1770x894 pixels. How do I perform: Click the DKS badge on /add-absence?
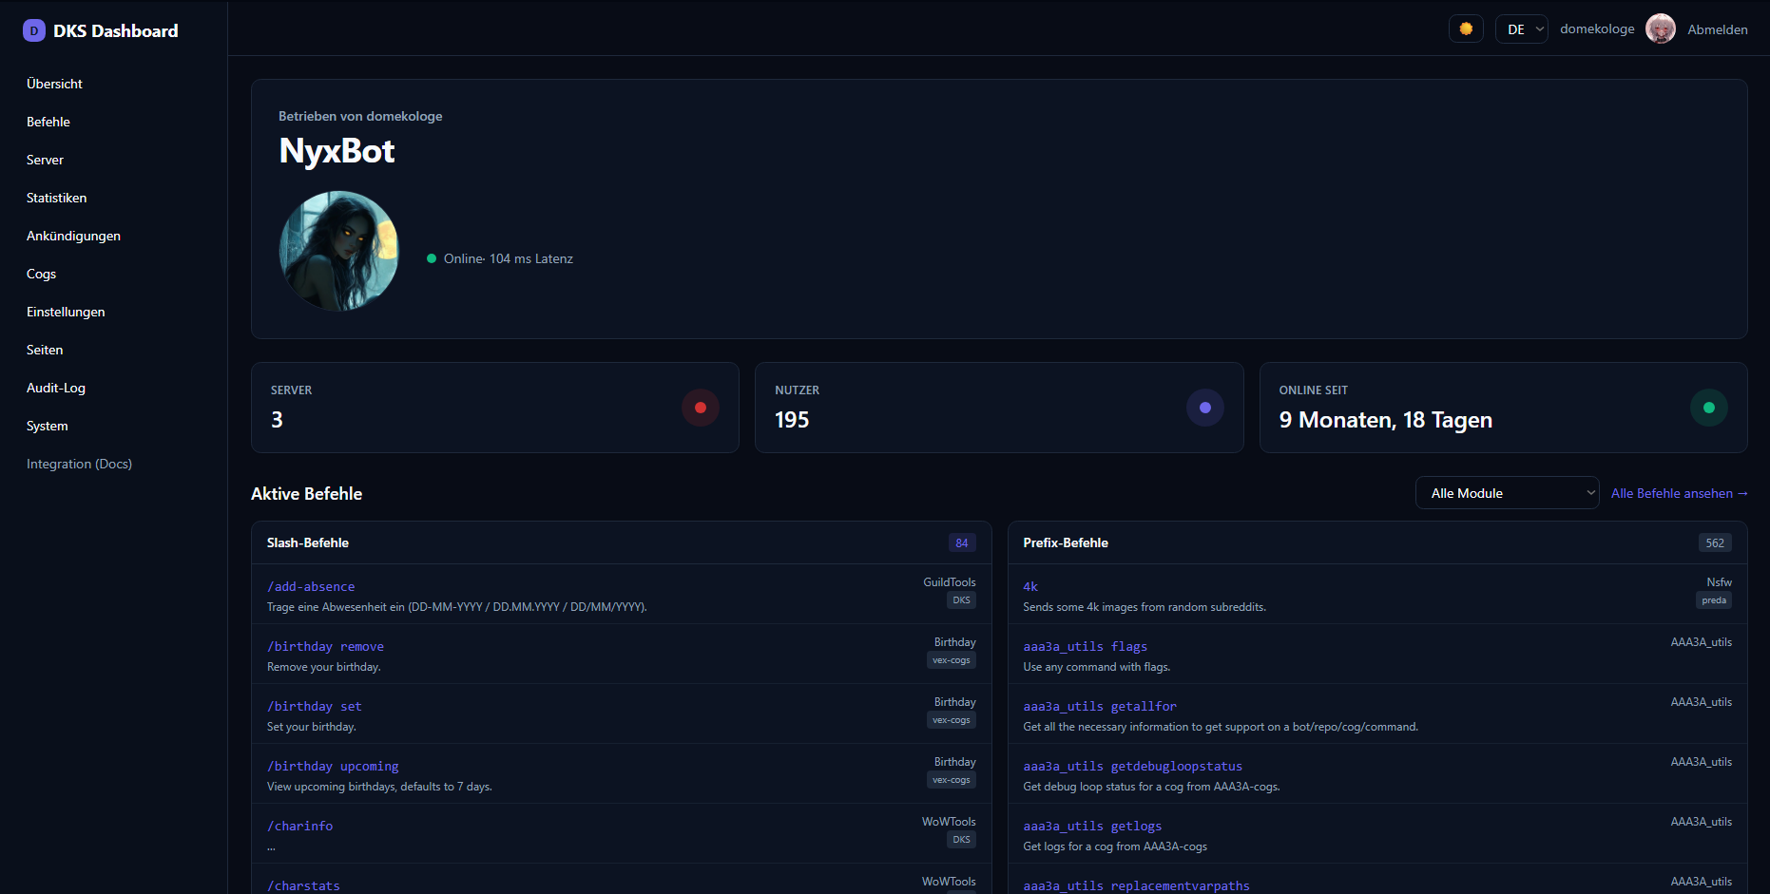[x=962, y=600]
